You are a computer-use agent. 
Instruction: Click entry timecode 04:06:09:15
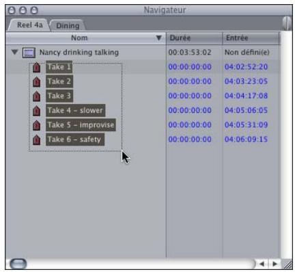[246, 139]
